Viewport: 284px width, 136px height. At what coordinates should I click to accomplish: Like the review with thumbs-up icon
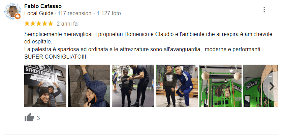(x=29, y=117)
